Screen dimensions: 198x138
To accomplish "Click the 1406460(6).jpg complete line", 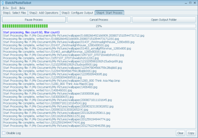I will click(37, 90).
